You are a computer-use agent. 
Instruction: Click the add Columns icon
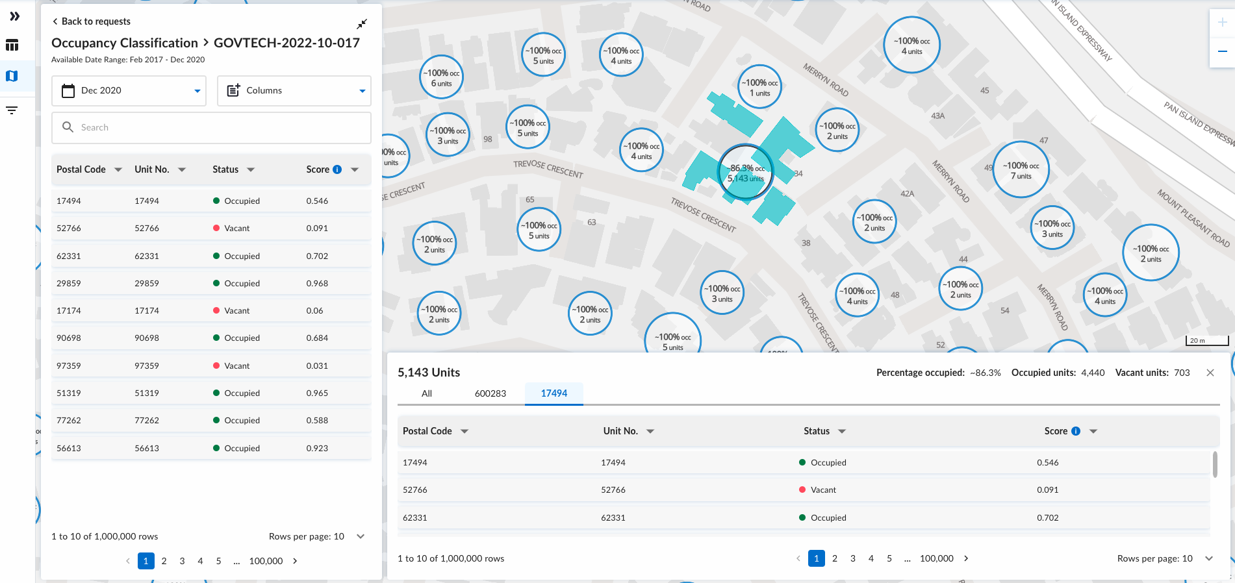(x=234, y=90)
